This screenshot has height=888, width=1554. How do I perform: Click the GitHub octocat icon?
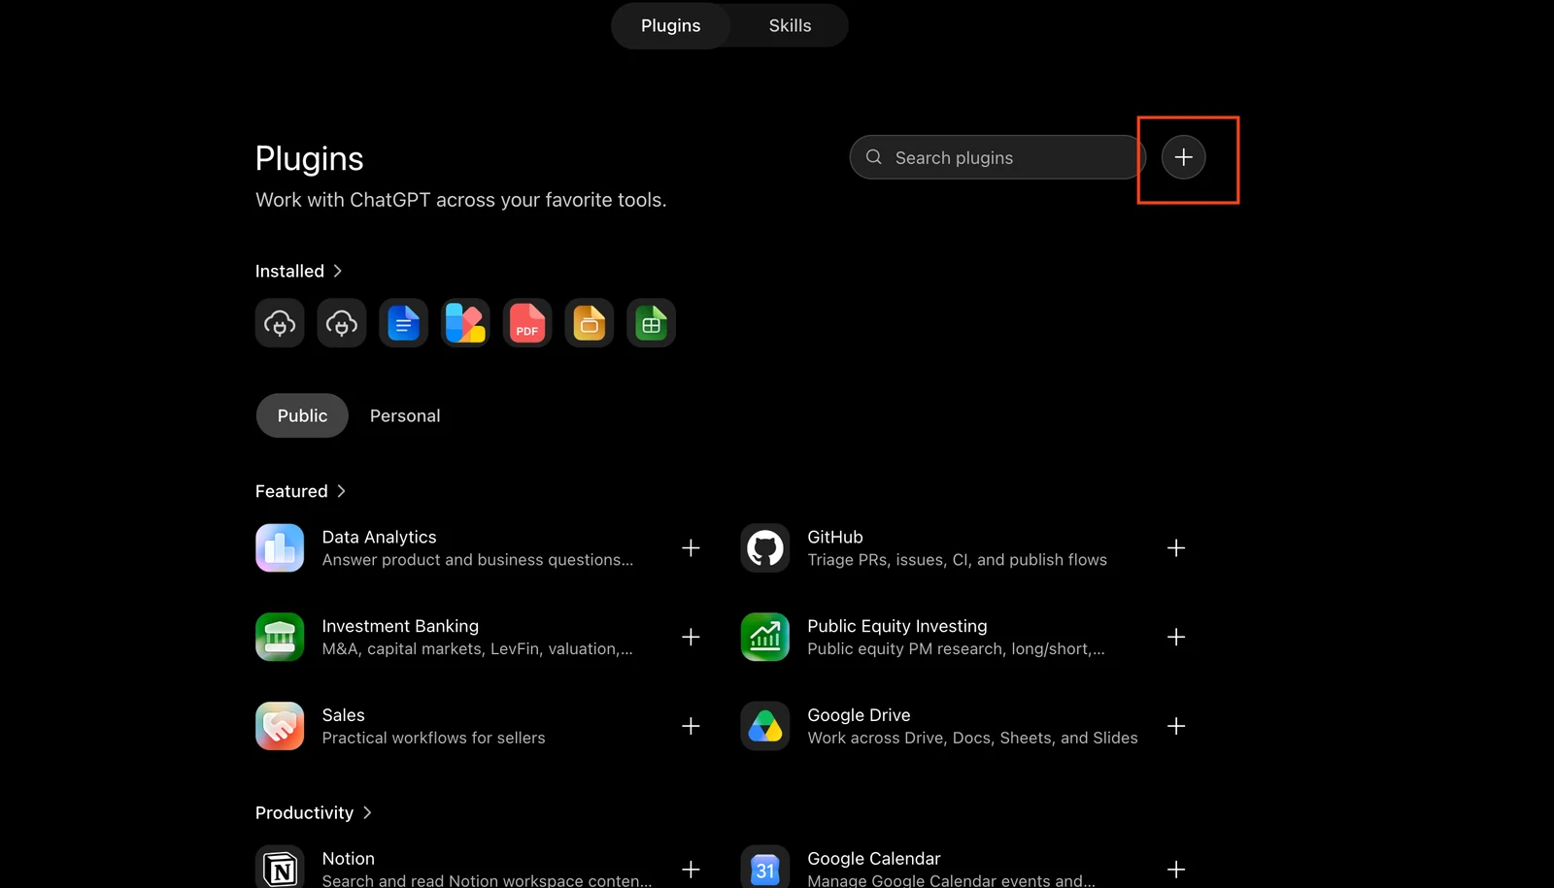[x=765, y=548]
